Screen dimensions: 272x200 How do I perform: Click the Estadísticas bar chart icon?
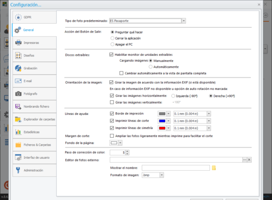click(18, 132)
